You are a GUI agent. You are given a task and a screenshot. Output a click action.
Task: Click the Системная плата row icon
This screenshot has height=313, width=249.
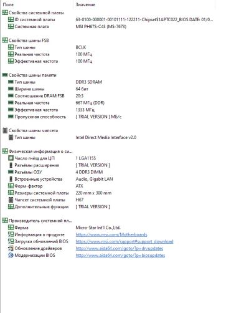click(x=11, y=26)
